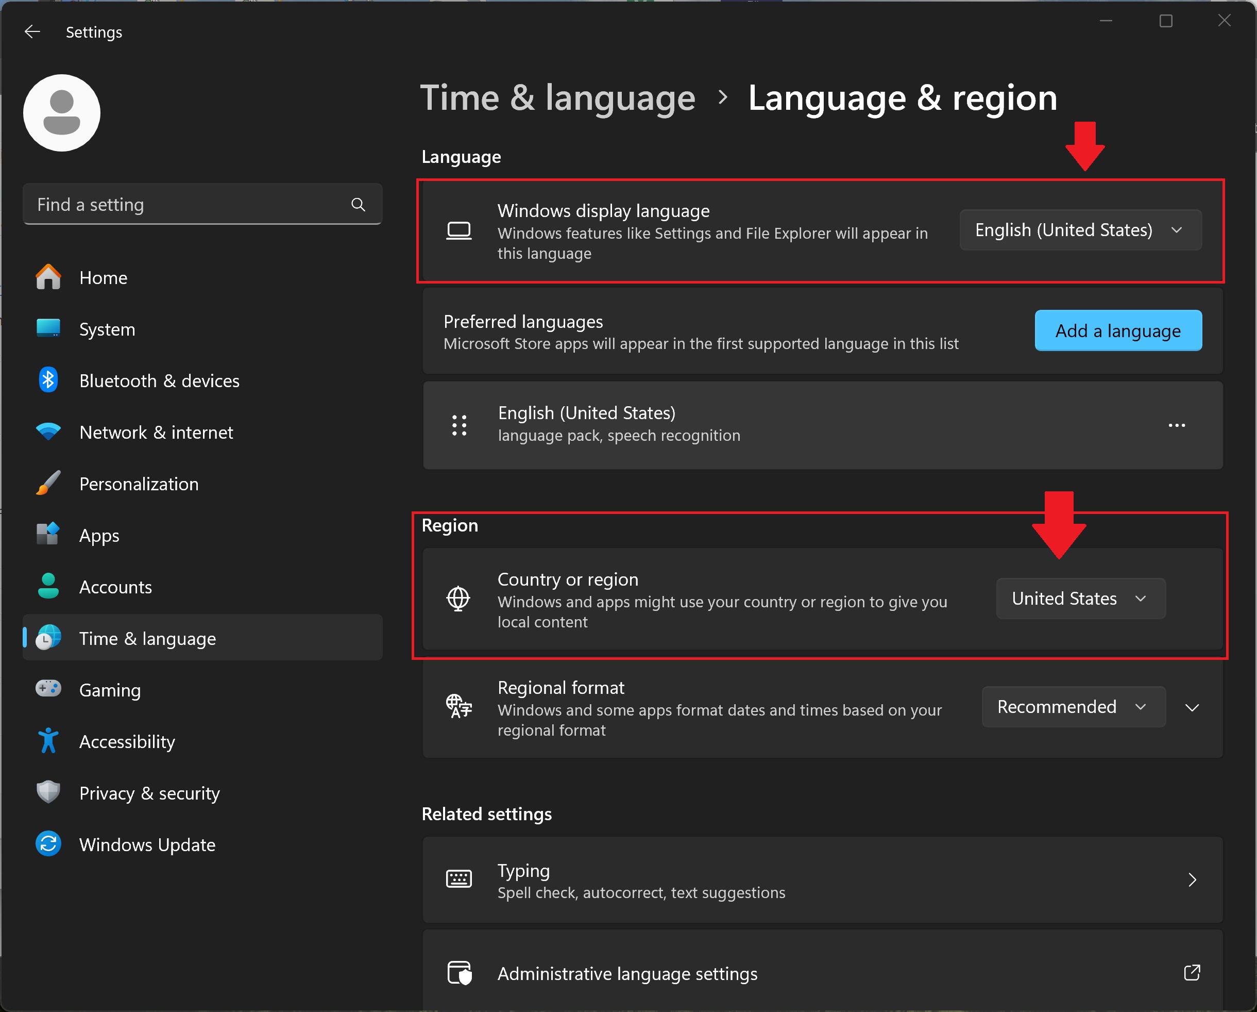Screen dimensions: 1257x1012
Task: Select the Apps sidebar item
Action: click(202, 536)
